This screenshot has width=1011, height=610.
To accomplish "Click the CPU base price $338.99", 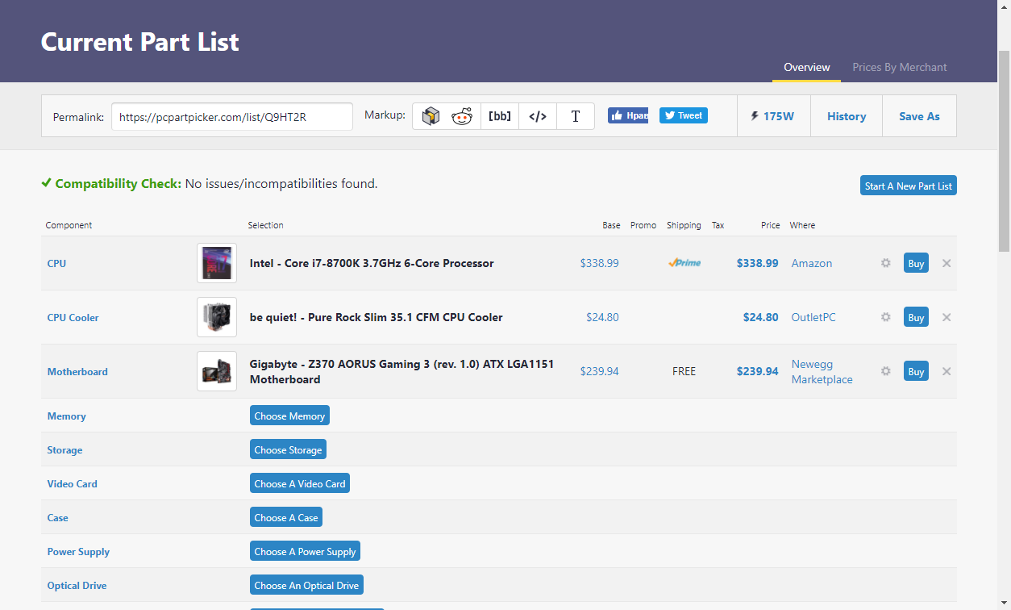I will click(x=599, y=263).
